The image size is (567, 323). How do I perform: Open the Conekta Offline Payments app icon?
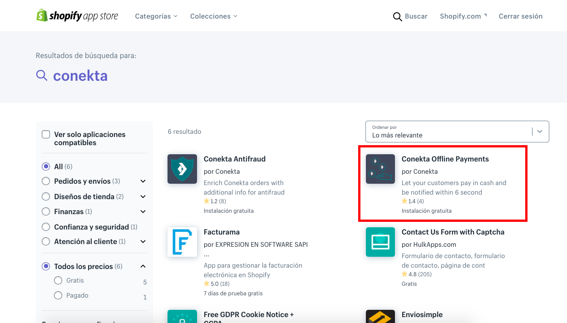coord(380,169)
